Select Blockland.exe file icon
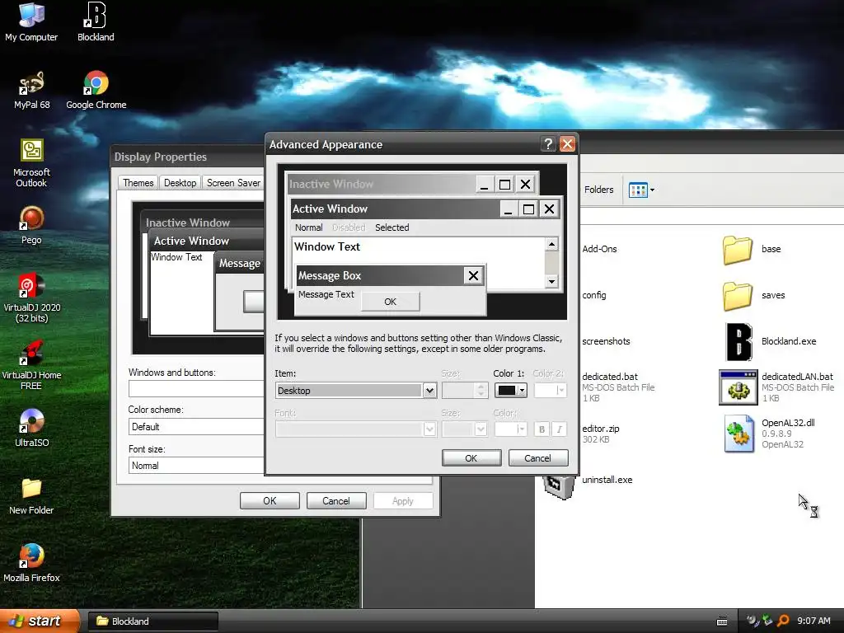This screenshot has width=844, height=633. coord(738,341)
